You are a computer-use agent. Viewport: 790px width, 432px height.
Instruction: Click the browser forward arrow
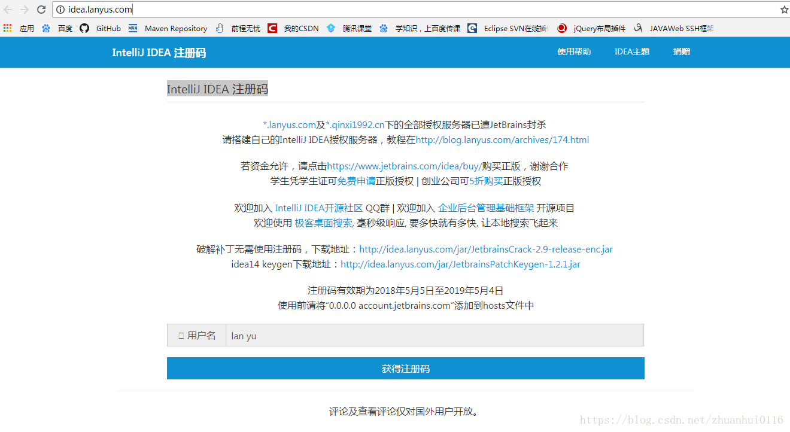point(25,10)
